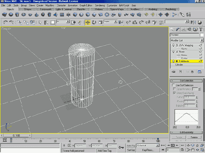The height and width of the screenshot is (153, 205).
Task: Click the Play Animation button
Action: pyautogui.click(x=173, y=145)
